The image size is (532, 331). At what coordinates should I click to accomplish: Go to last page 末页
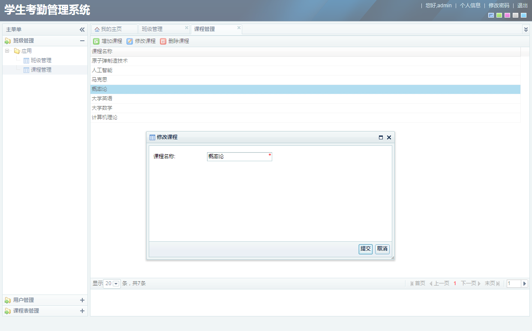click(x=492, y=283)
